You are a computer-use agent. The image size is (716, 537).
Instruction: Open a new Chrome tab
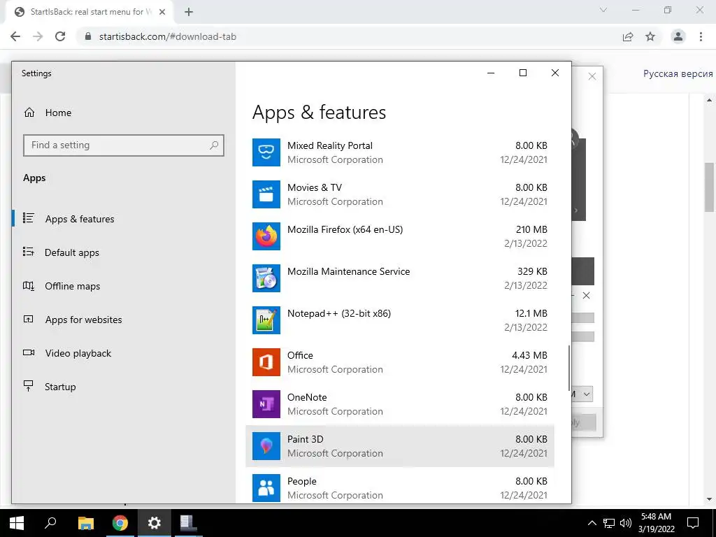[x=189, y=12]
